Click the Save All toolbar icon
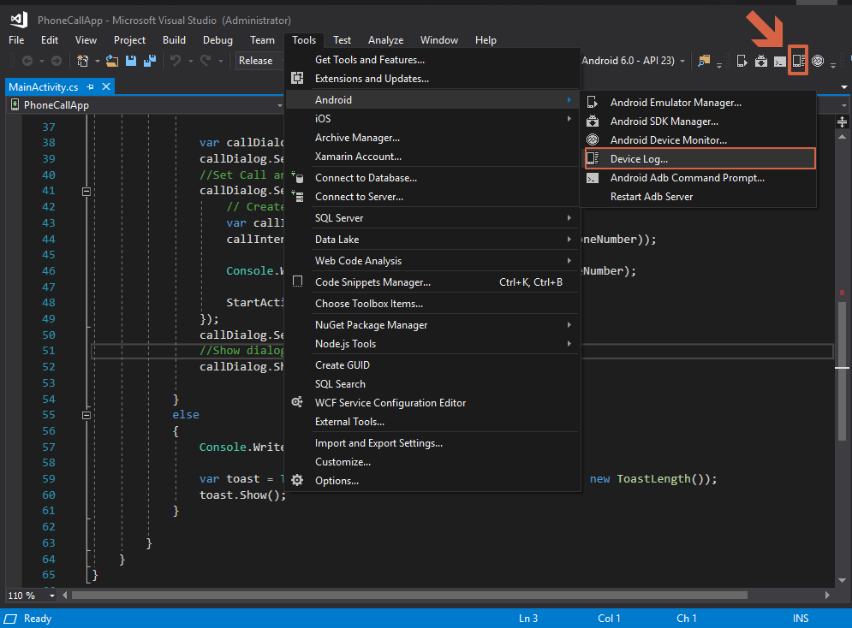 [x=150, y=61]
